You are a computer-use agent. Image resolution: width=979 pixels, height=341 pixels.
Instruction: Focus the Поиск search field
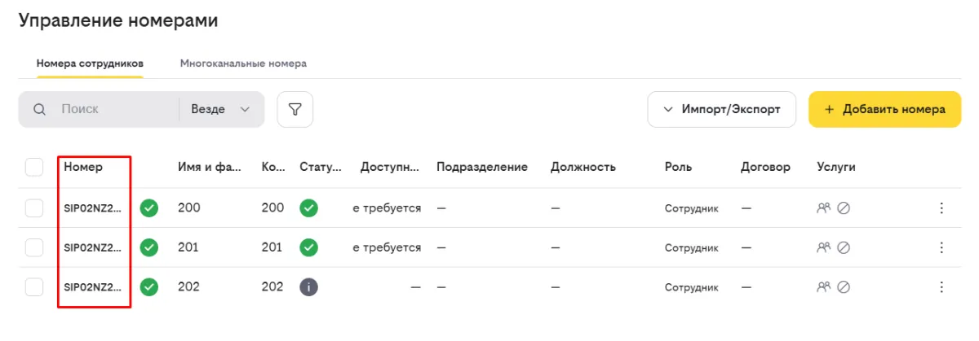click(x=114, y=109)
